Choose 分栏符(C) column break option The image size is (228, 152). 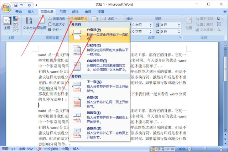[99, 50]
